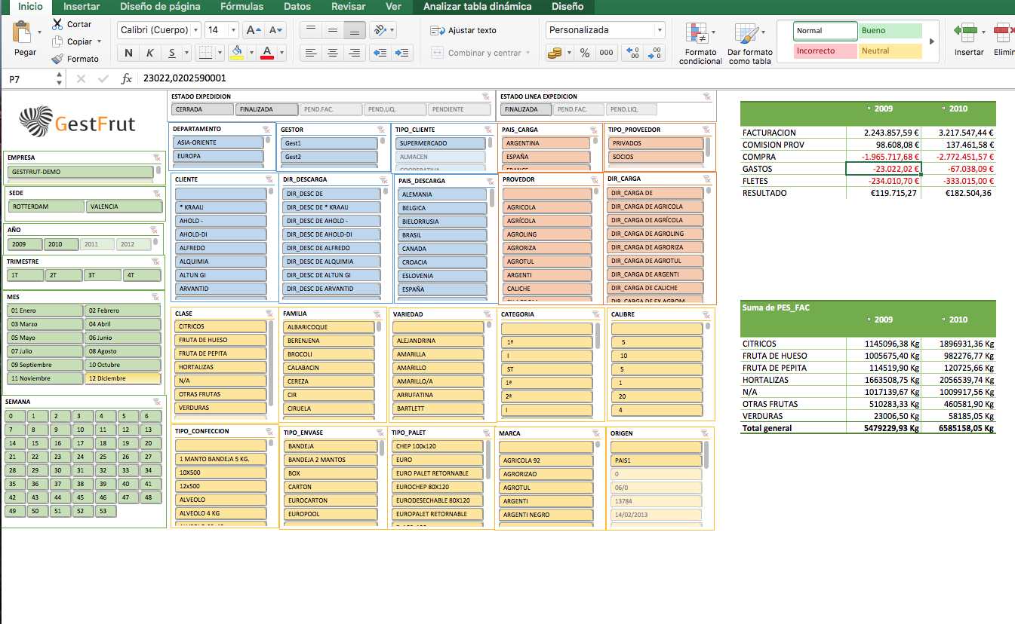Increase font size with the larger A icon

click(x=254, y=30)
